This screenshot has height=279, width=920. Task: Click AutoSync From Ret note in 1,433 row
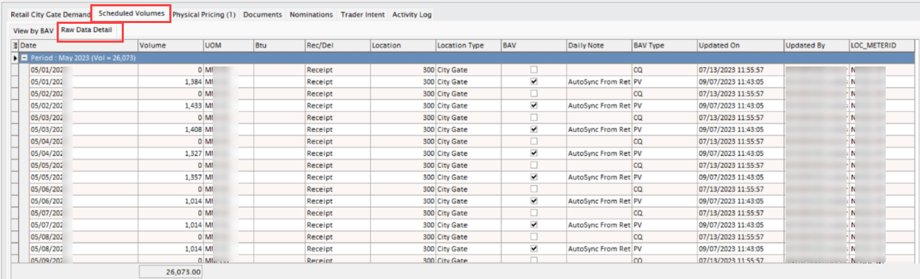click(599, 106)
